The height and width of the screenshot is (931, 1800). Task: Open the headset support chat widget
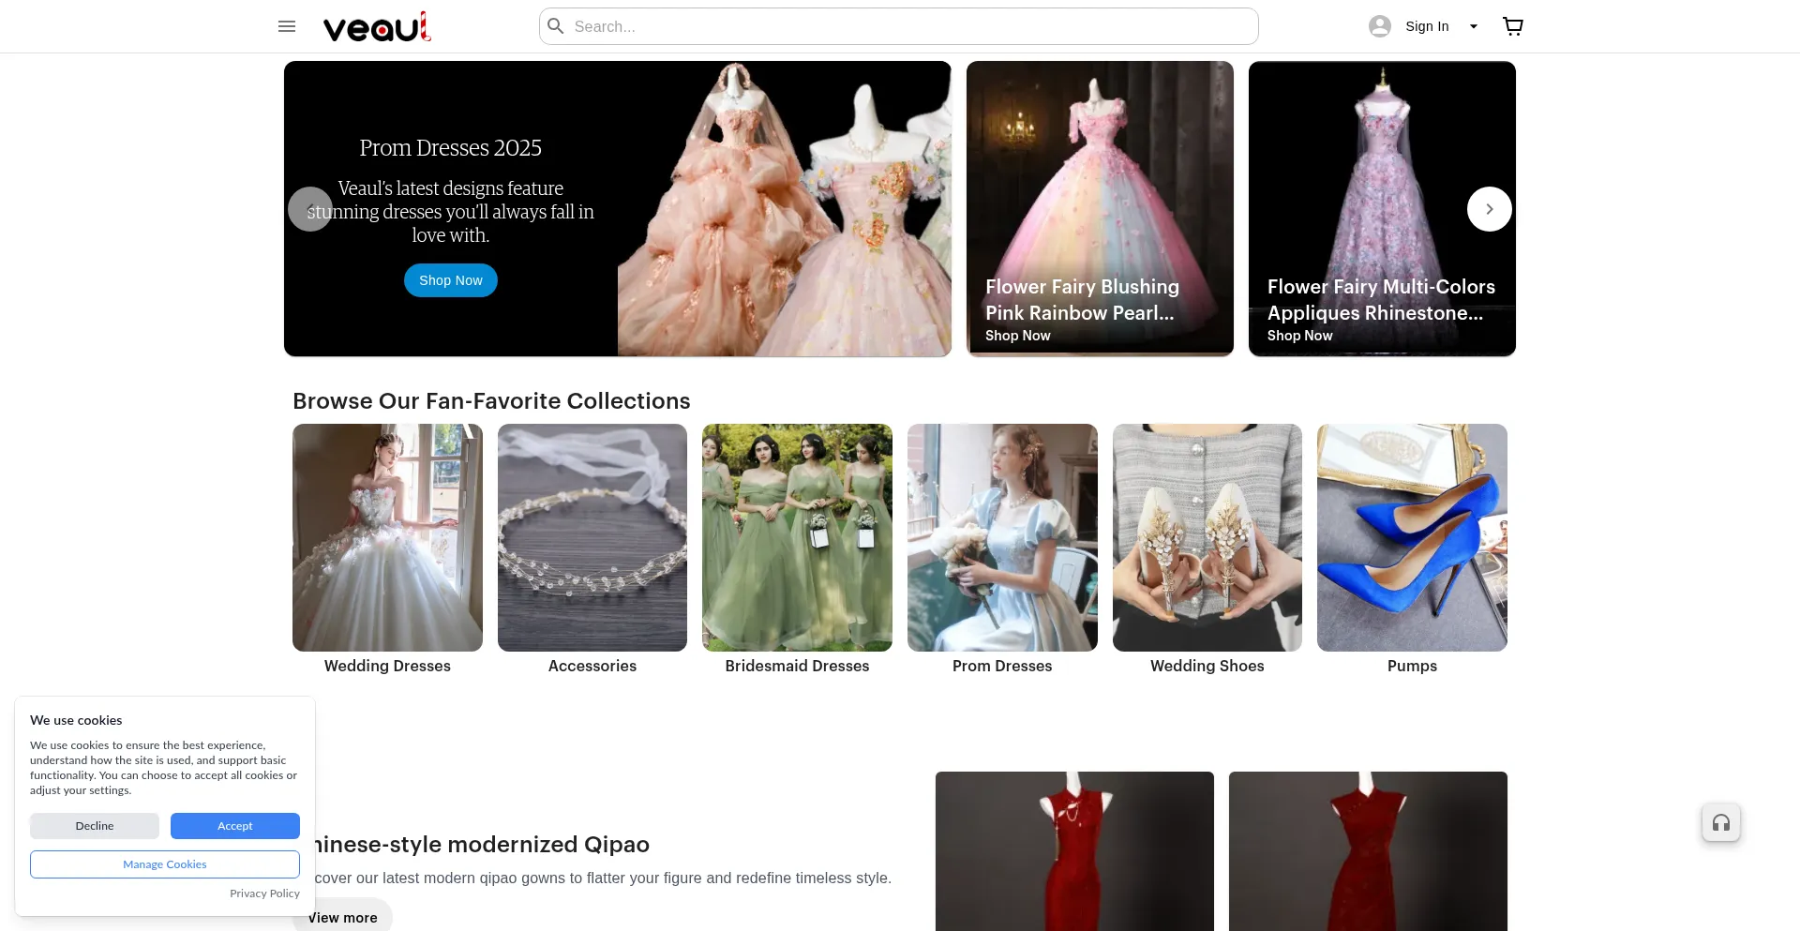1720,822
